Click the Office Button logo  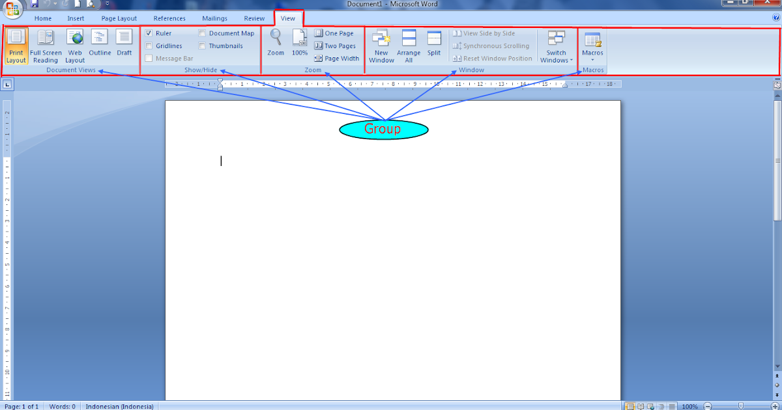click(x=13, y=8)
